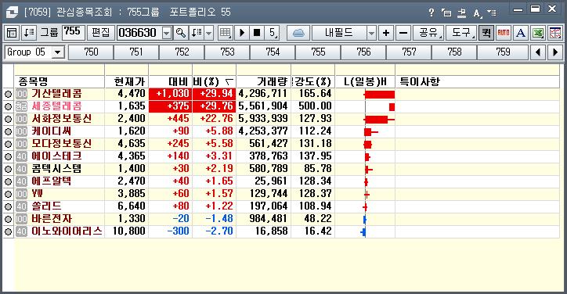Click the 서화정보통신 daily candle range bar
This screenshot has width=567, height=294.
[x=379, y=119]
